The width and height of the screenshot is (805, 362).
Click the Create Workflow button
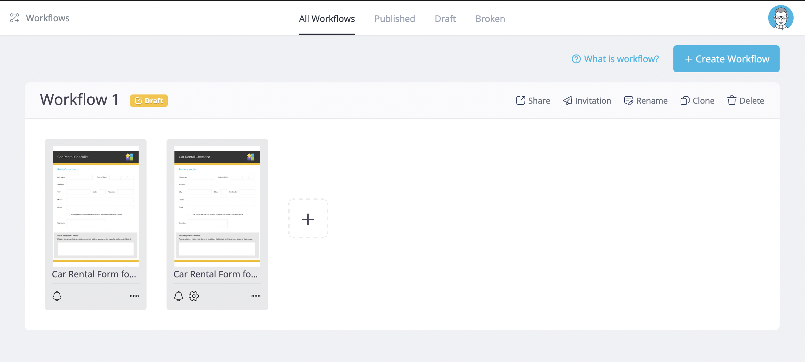(726, 59)
